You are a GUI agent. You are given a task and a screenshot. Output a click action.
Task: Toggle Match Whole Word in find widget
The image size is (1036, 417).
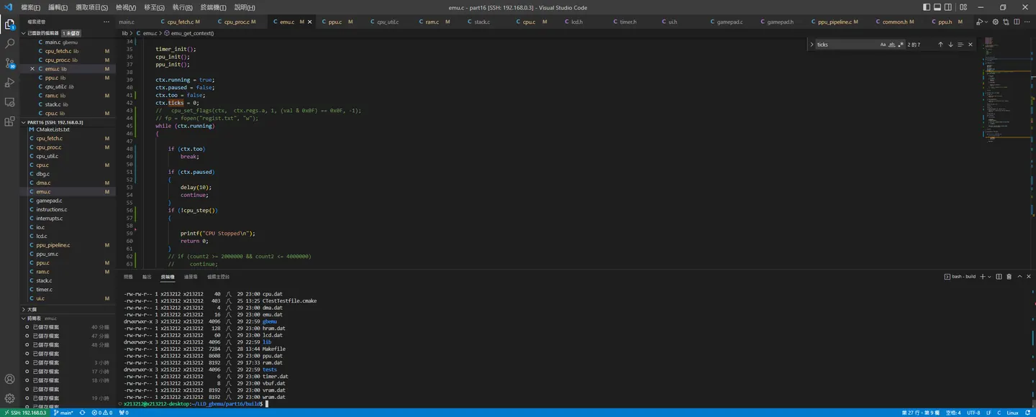pos(892,45)
